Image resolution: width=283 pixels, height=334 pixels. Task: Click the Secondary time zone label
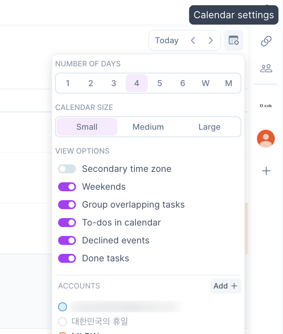pyautogui.click(x=127, y=169)
